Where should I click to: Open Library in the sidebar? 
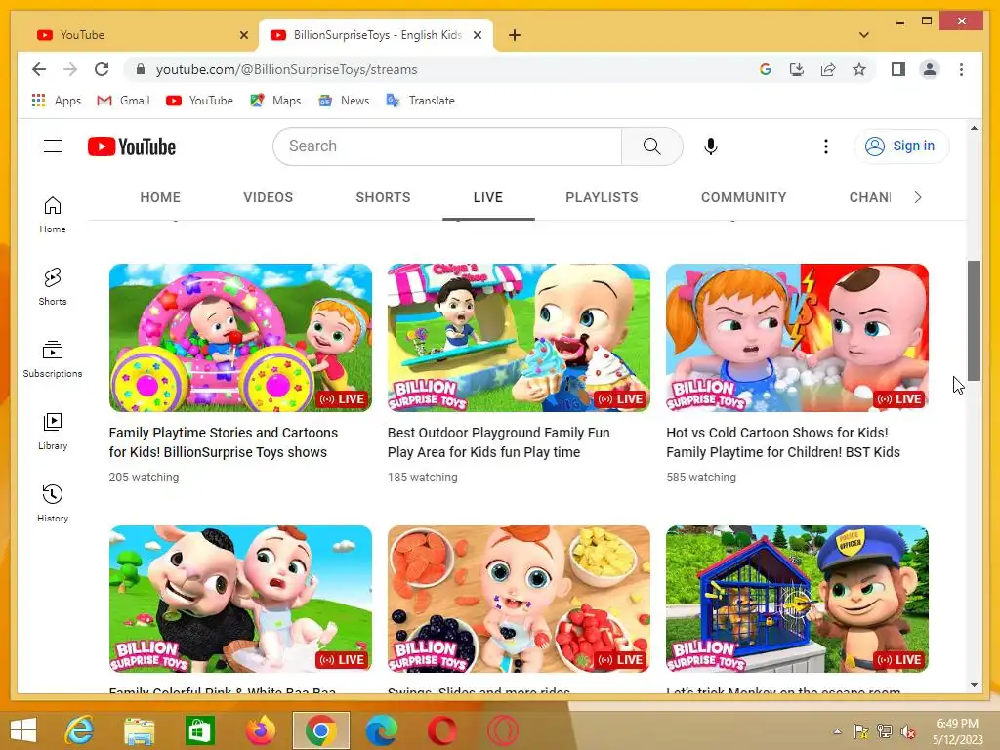click(53, 432)
